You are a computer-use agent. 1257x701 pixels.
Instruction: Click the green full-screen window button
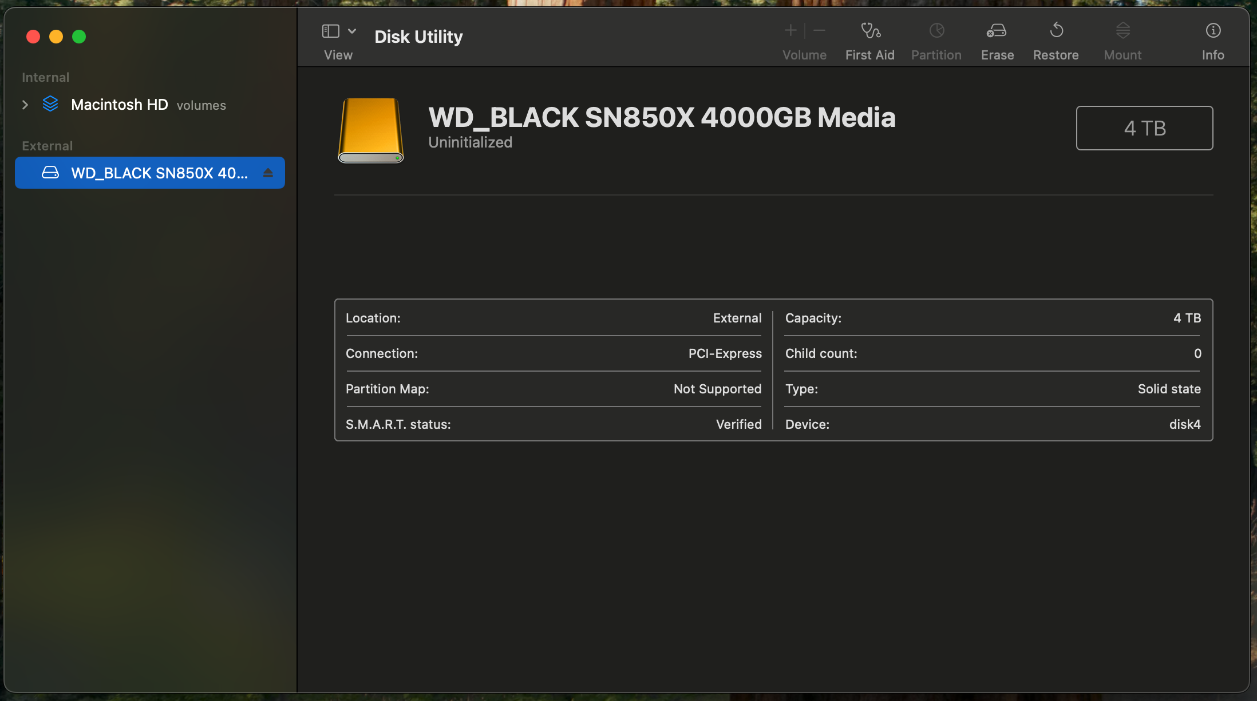(x=79, y=37)
